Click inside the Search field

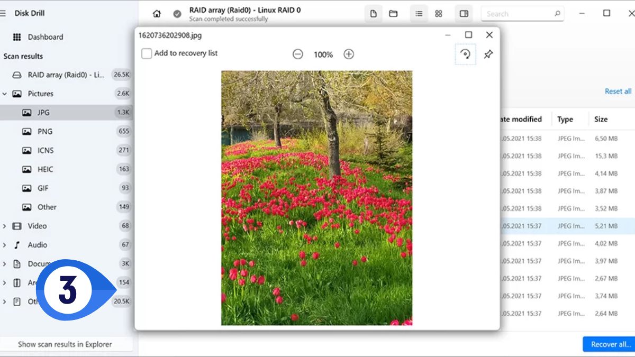pos(522,14)
